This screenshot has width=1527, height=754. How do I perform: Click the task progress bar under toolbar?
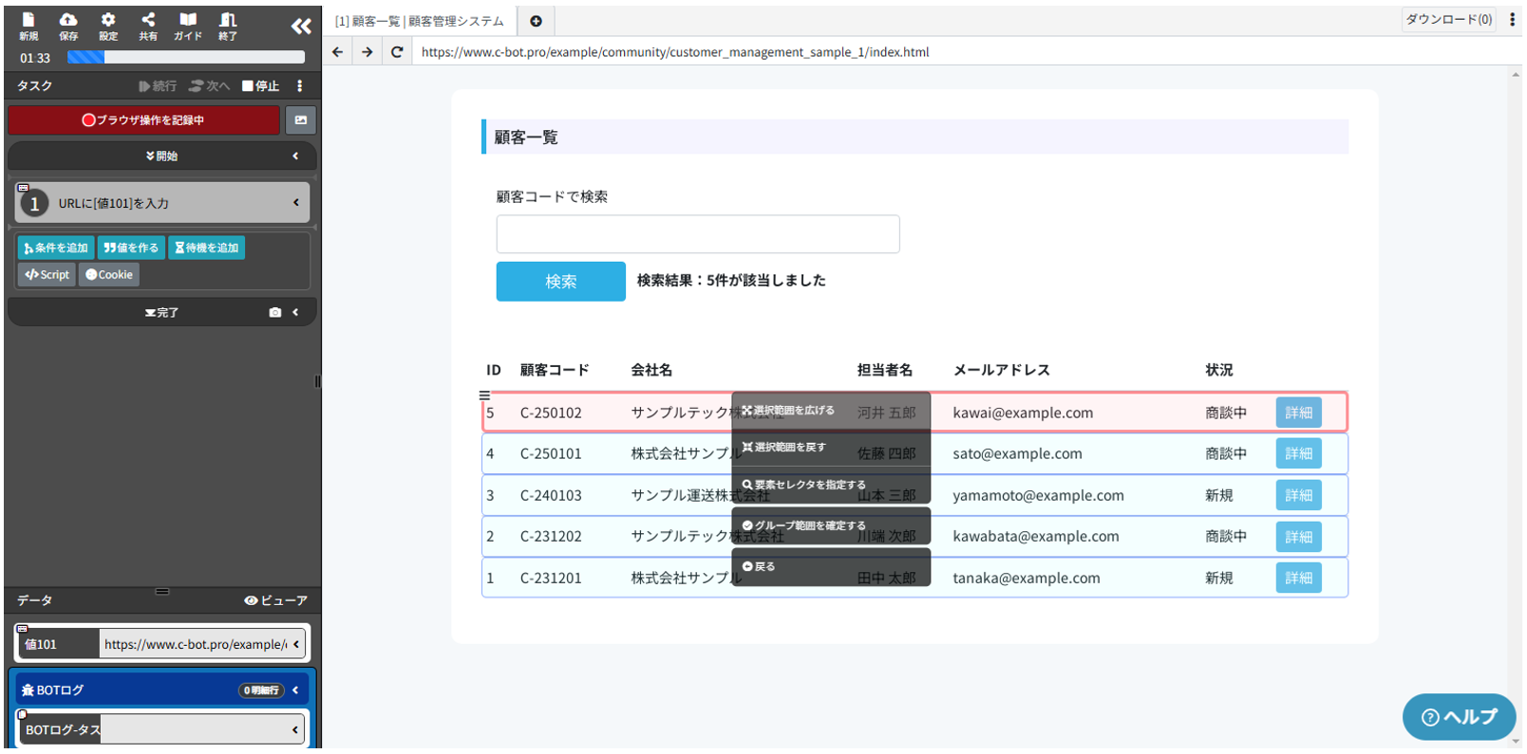pos(186,58)
